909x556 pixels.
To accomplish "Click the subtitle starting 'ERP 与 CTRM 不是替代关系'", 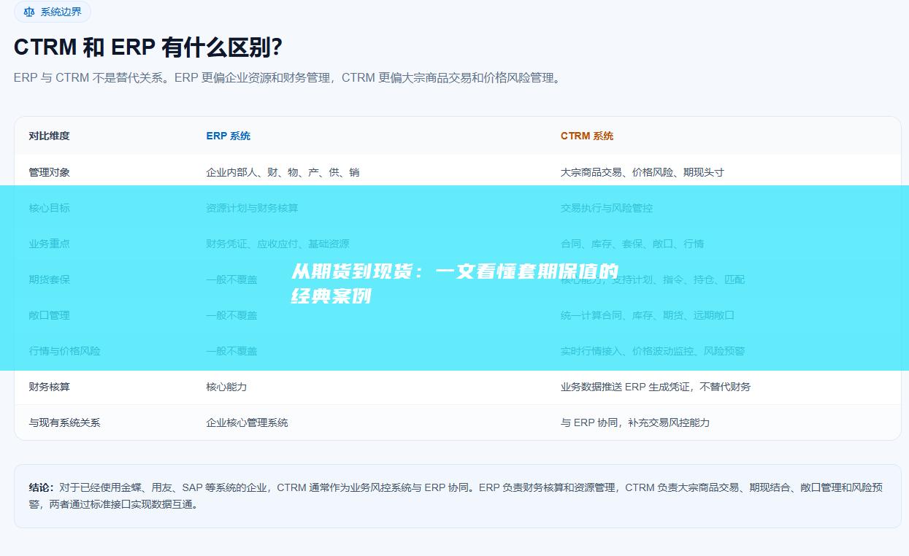I will pos(289,78).
